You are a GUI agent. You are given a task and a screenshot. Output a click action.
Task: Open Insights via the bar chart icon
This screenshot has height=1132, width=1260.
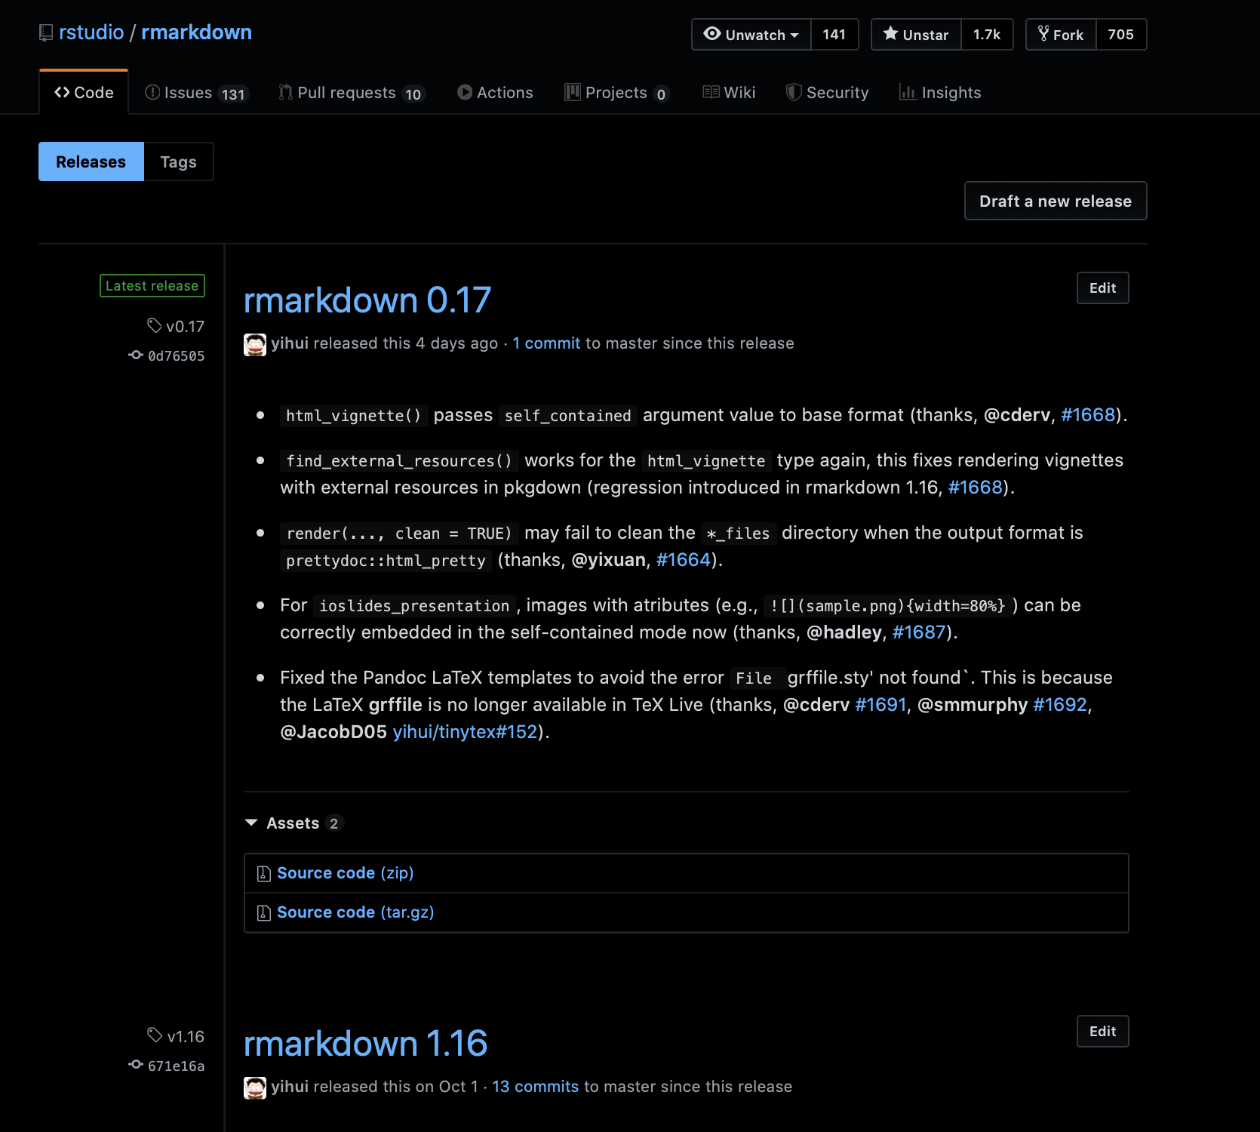[908, 92]
